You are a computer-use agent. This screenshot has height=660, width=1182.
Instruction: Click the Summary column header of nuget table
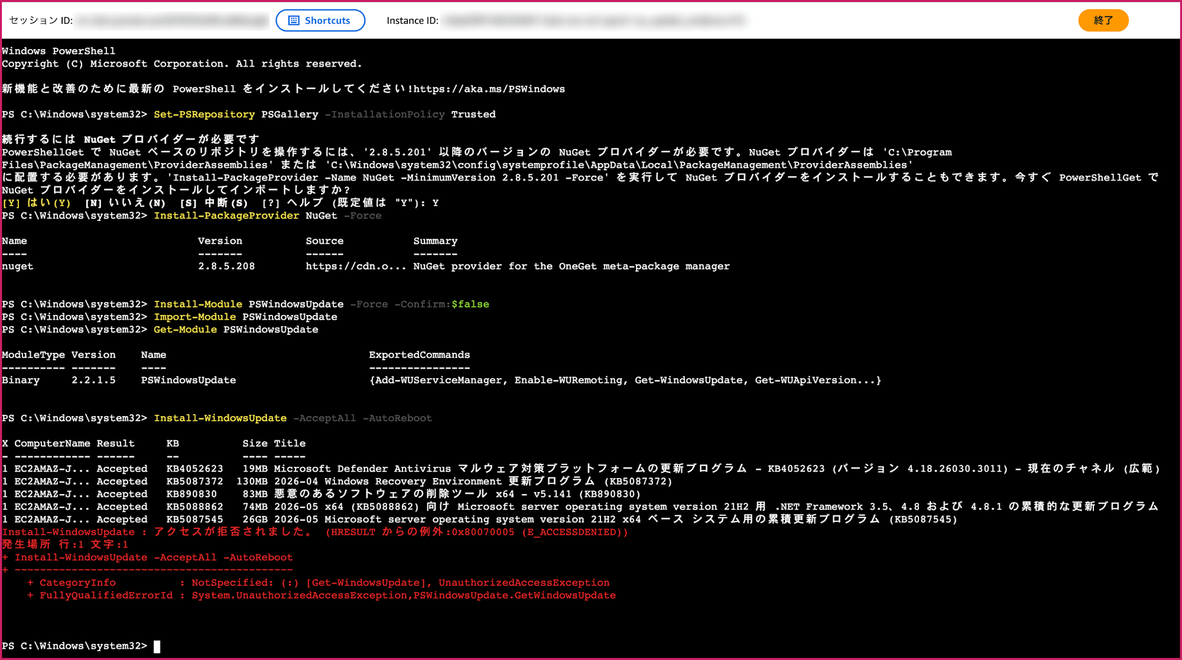(x=436, y=241)
